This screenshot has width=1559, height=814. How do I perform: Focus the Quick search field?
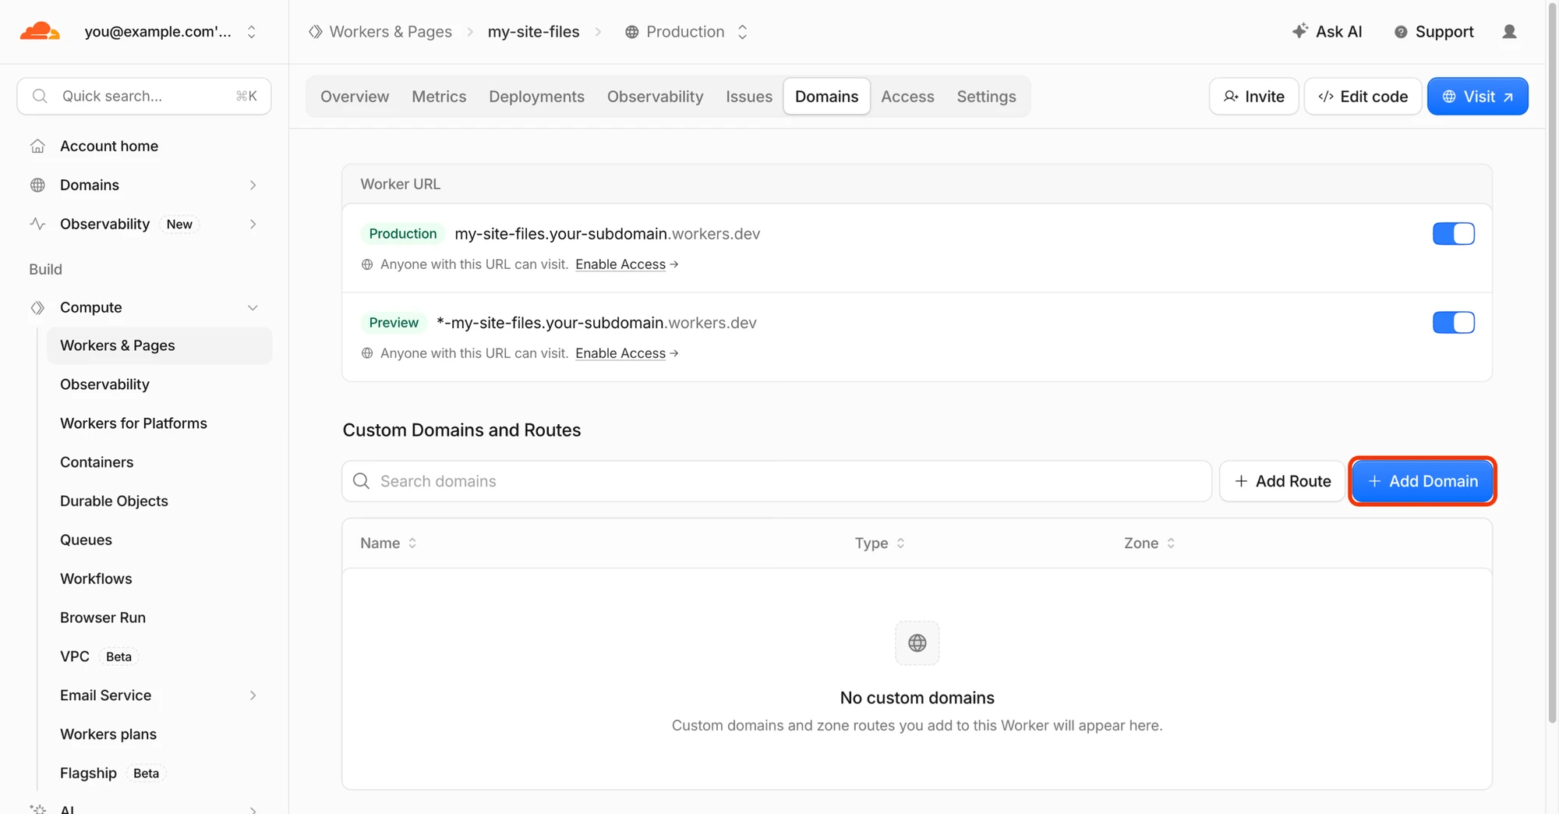pyautogui.click(x=144, y=96)
